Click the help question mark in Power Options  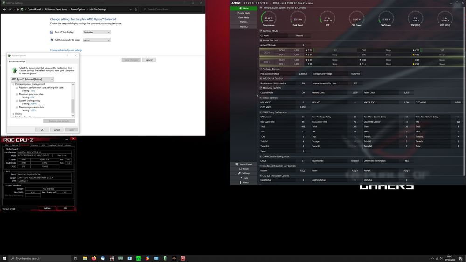point(67,55)
